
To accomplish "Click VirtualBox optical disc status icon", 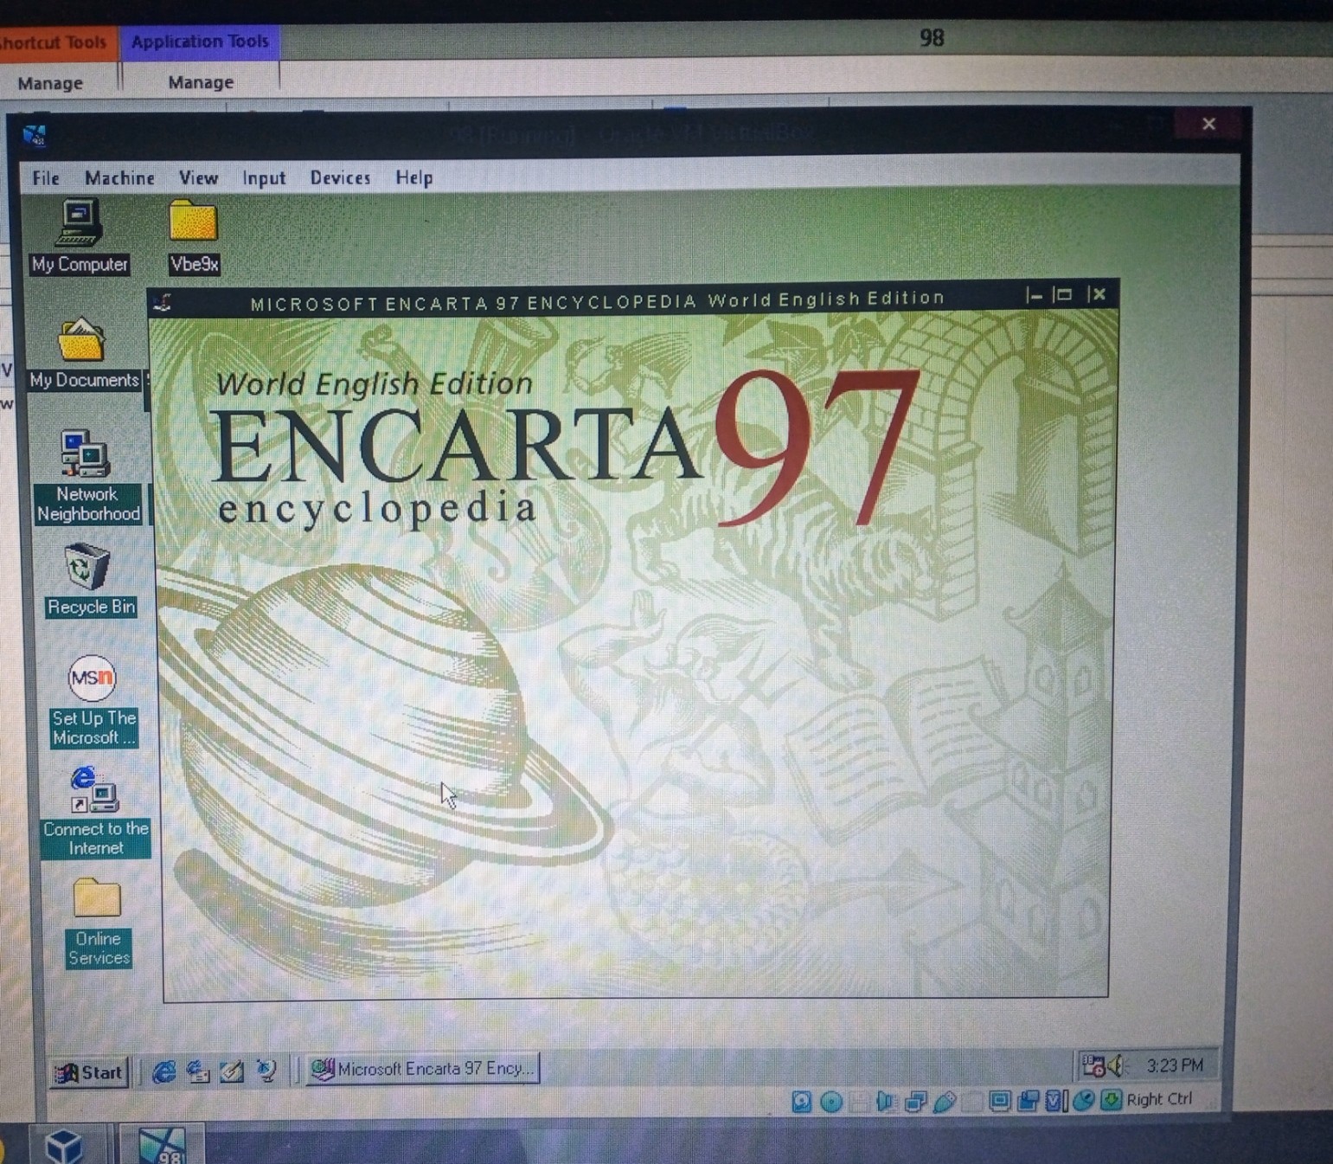I will point(831,1101).
